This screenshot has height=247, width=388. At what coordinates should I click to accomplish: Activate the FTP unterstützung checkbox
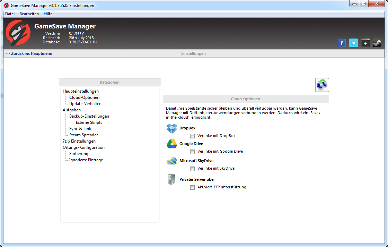(193, 187)
